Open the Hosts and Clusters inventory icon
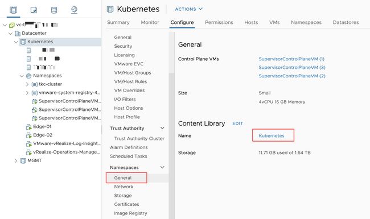Screen dimensions: 370x219 tap(14, 10)
